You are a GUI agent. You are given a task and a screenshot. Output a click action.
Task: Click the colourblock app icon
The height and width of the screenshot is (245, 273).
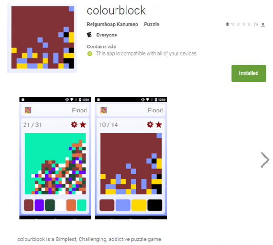(42, 38)
